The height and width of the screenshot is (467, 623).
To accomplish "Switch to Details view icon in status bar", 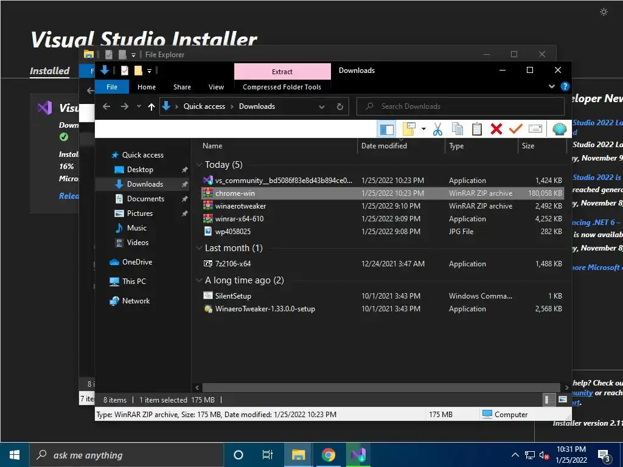I will tap(548, 400).
